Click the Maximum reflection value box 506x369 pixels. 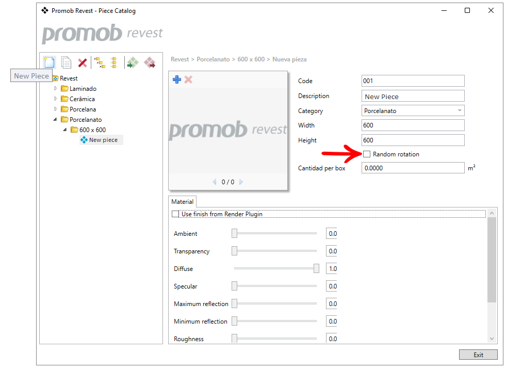click(332, 303)
